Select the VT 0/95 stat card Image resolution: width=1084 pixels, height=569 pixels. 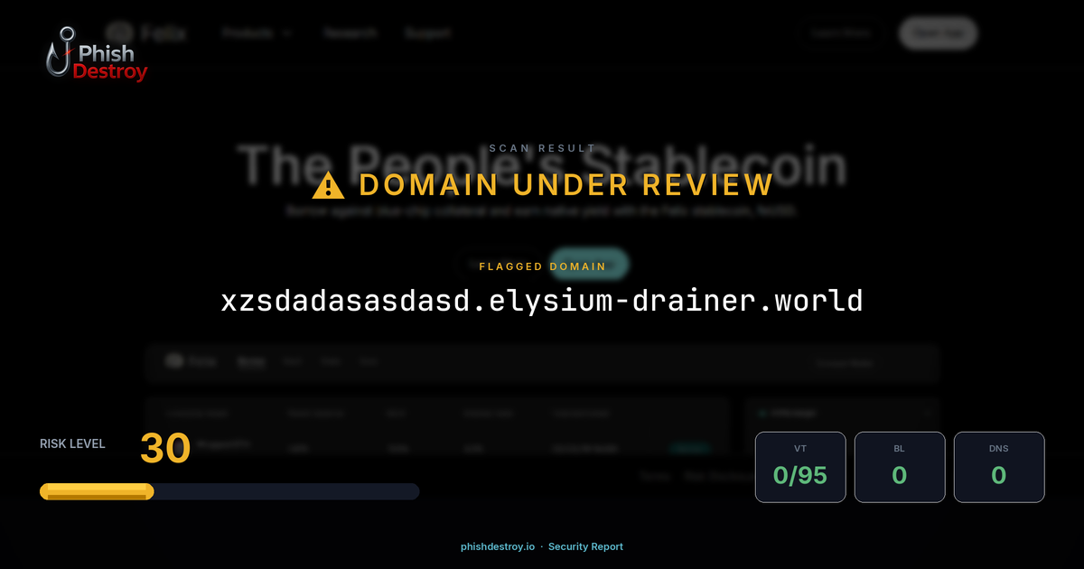click(800, 467)
